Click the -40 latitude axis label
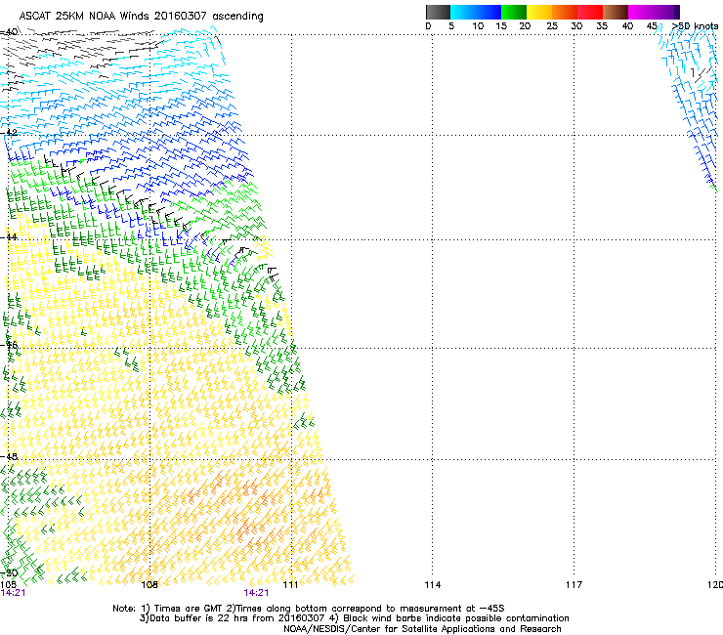This screenshot has width=723, height=635. [x=9, y=32]
